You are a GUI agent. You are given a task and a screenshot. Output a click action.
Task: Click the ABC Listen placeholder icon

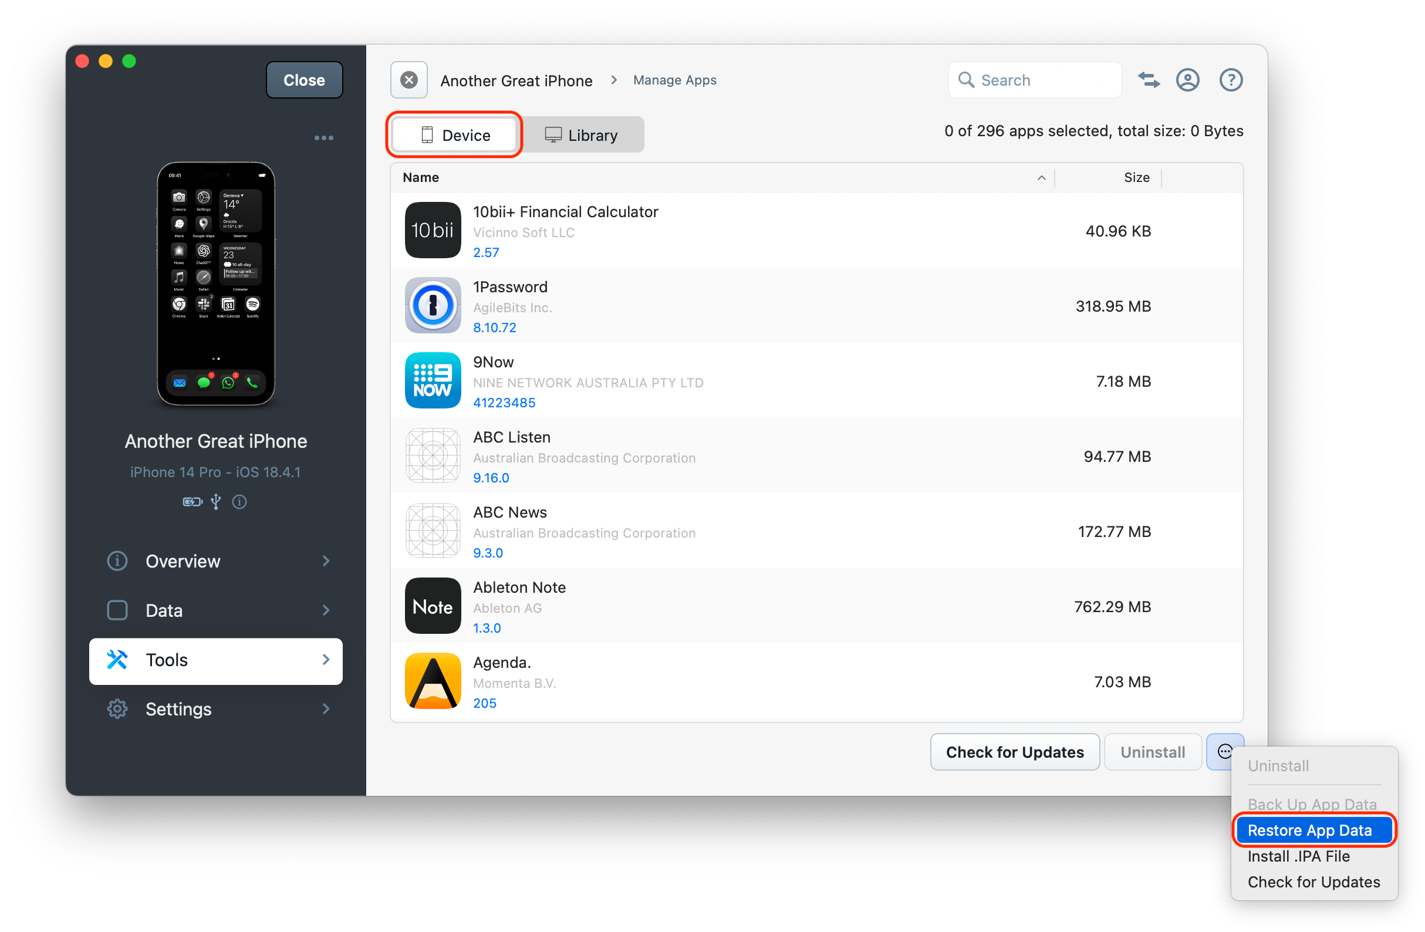(x=433, y=456)
